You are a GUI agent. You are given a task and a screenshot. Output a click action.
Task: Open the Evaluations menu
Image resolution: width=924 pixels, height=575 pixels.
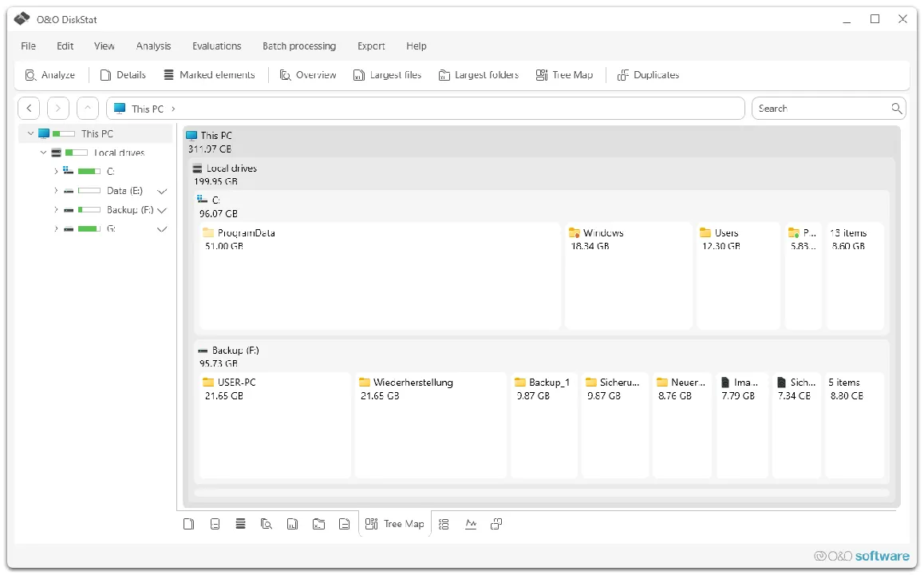pos(217,46)
